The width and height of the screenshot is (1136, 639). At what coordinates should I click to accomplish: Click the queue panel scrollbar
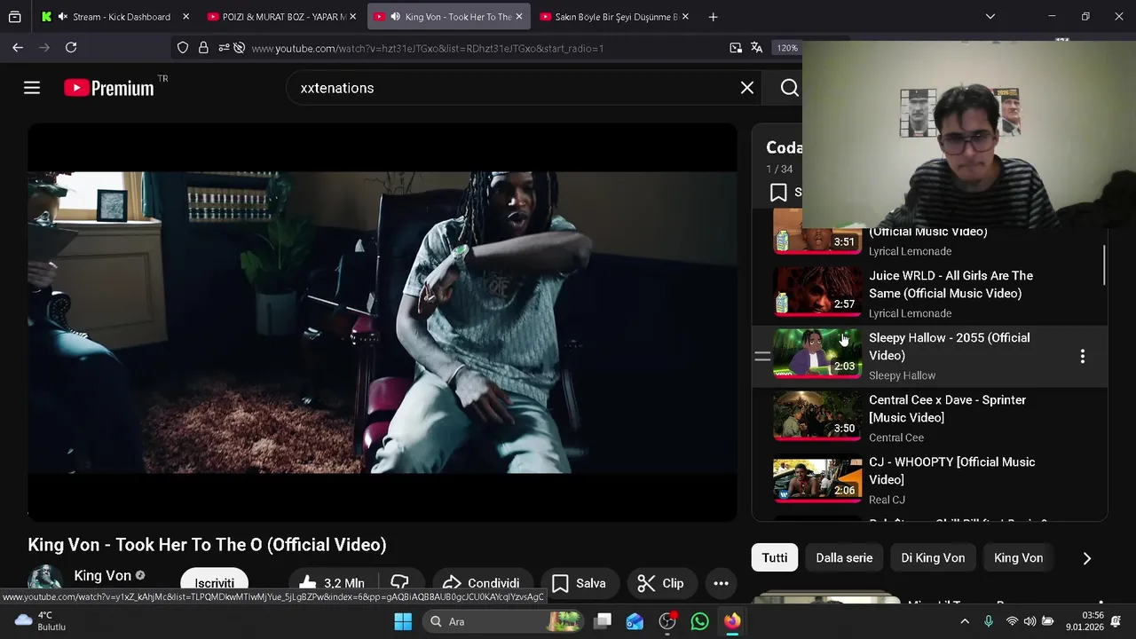[x=1104, y=264]
